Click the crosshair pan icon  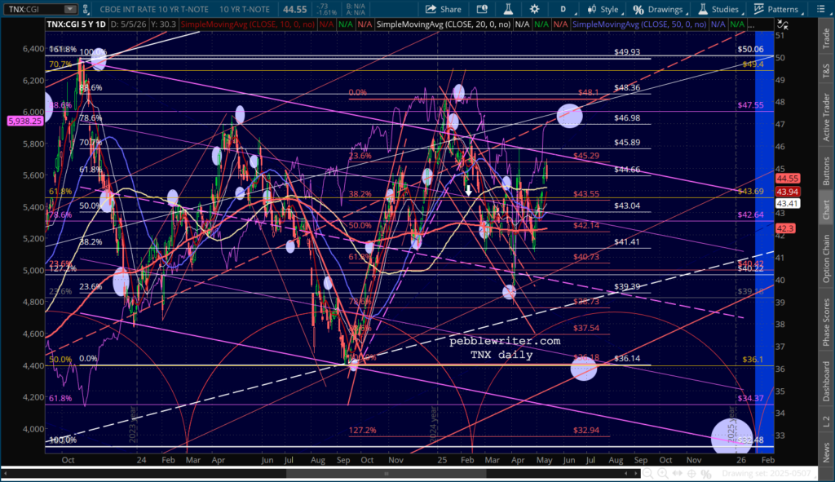pyautogui.click(x=691, y=473)
